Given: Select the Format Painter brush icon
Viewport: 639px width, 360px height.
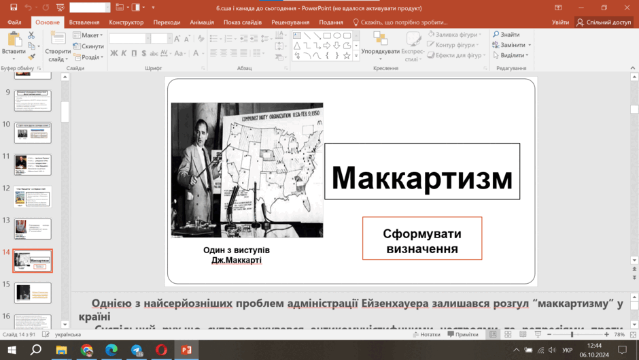Looking at the screenshot, I should coord(31,56).
